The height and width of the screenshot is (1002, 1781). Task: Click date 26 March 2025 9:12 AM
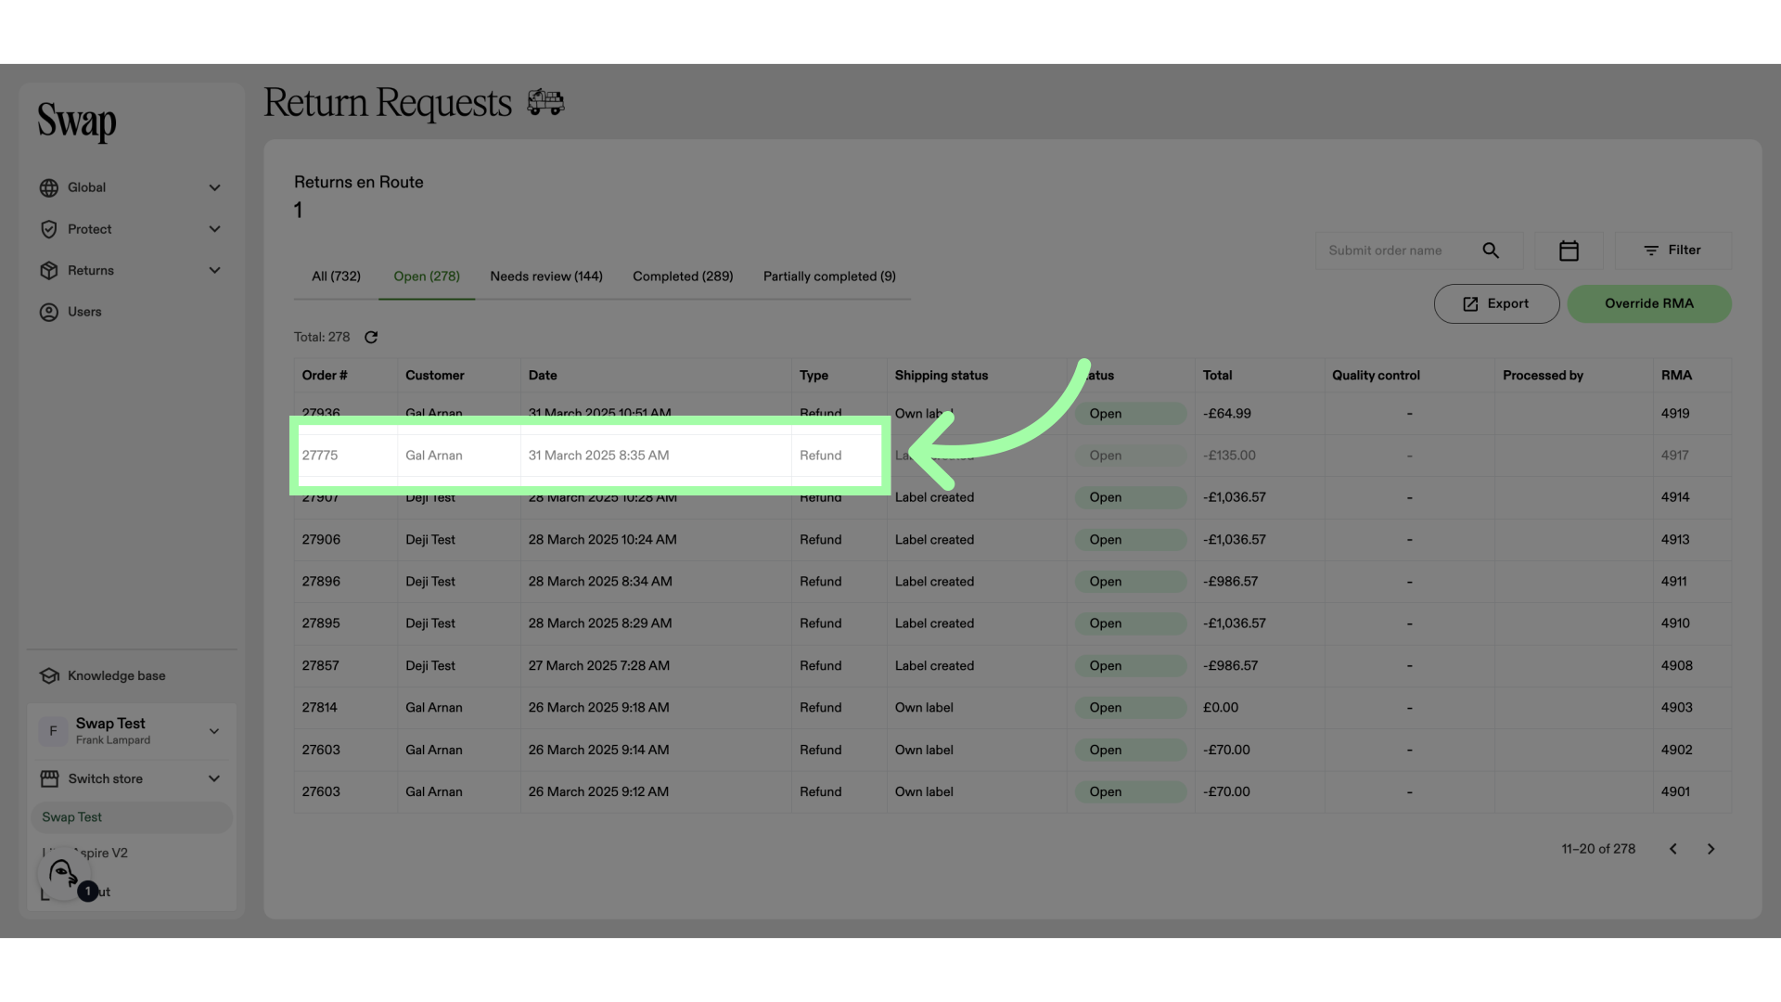tap(598, 792)
